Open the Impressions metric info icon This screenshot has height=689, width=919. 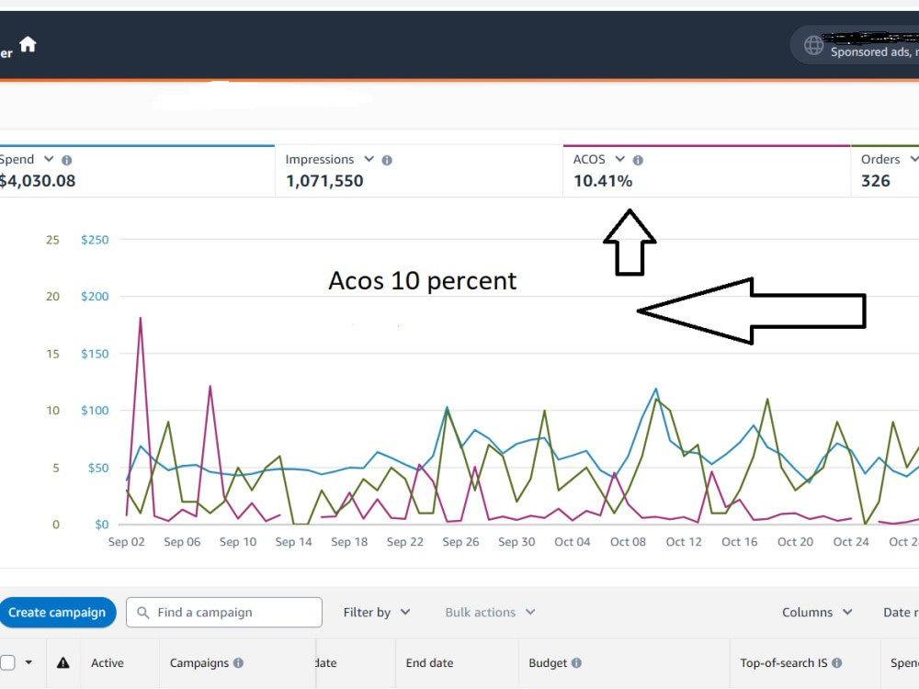tap(387, 160)
